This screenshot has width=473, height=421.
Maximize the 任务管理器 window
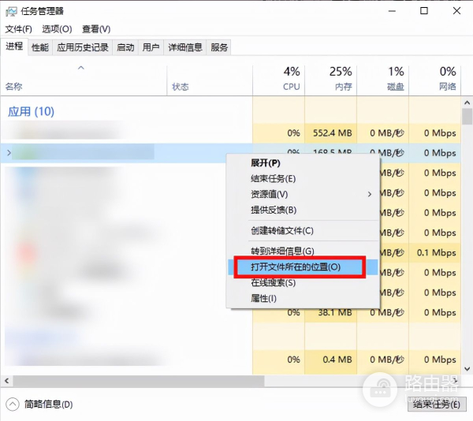tap(424, 11)
